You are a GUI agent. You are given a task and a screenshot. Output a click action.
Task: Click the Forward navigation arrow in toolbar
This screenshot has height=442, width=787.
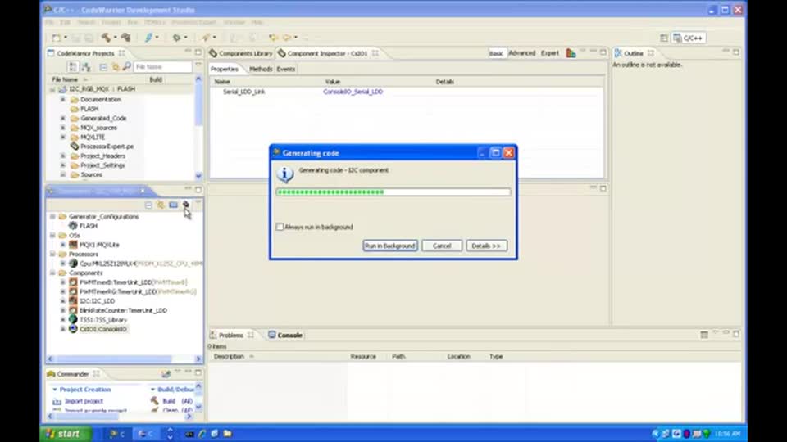pyautogui.click(x=287, y=38)
